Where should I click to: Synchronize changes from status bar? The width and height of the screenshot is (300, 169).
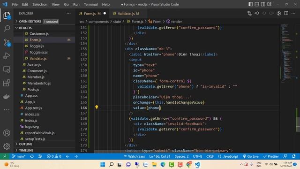tap(32, 156)
